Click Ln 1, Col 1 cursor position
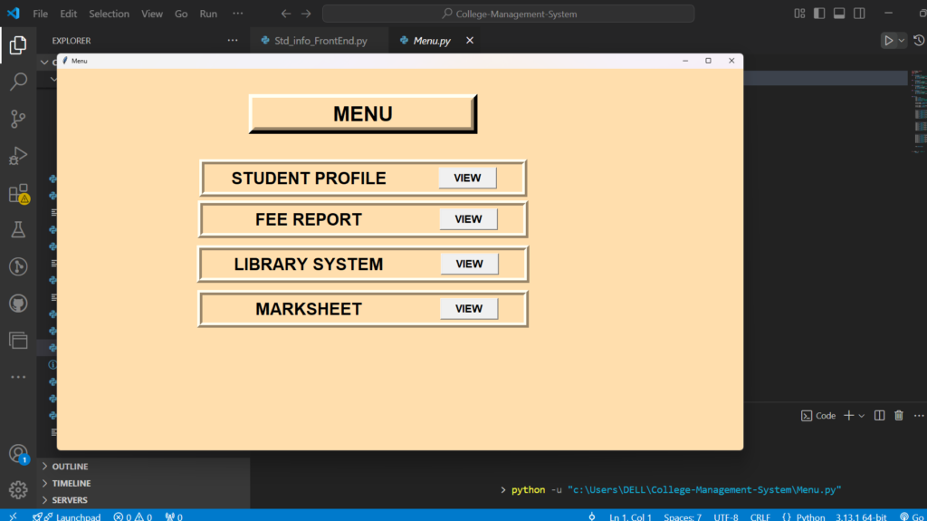The height and width of the screenshot is (521, 927). (x=630, y=516)
